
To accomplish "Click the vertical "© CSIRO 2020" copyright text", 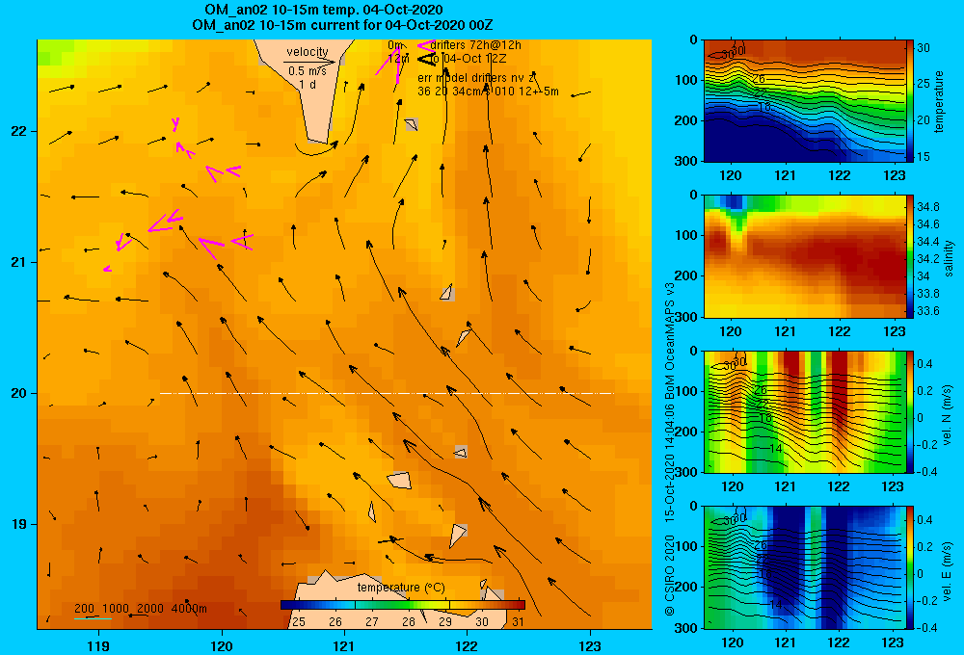I will coord(670,575).
